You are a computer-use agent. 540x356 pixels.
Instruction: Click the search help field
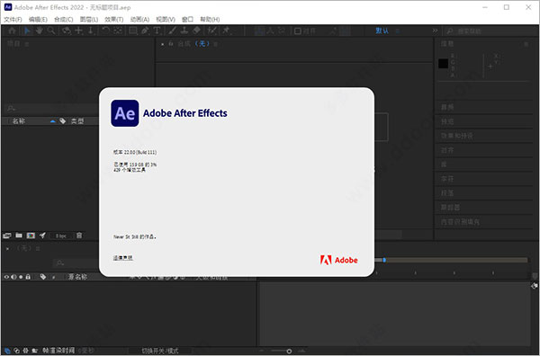click(490, 31)
